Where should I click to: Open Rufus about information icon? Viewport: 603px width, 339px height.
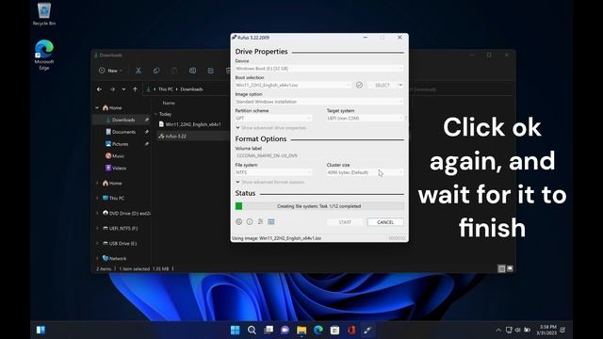click(250, 222)
